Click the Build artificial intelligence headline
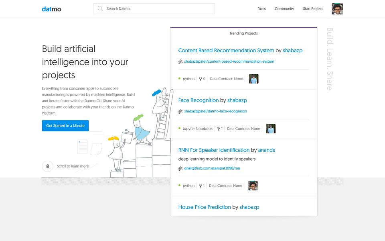The width and height of the screenshot is (385, 241). click(x=85, y=62)
